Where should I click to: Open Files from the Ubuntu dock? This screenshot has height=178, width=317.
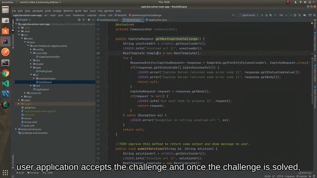click(x=5, y=10)
